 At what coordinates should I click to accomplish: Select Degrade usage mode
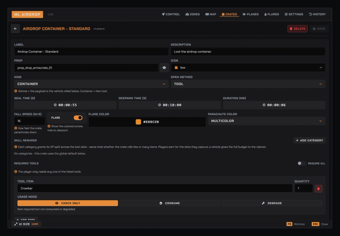272,203
